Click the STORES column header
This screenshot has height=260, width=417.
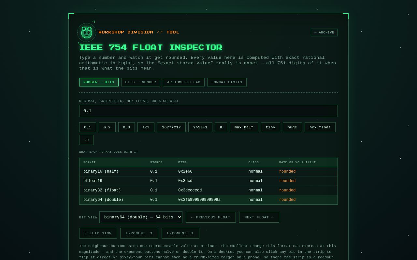pos(156,162)
